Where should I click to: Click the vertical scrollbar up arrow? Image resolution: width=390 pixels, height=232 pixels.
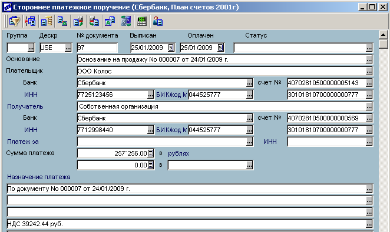[x=384, y=35]
